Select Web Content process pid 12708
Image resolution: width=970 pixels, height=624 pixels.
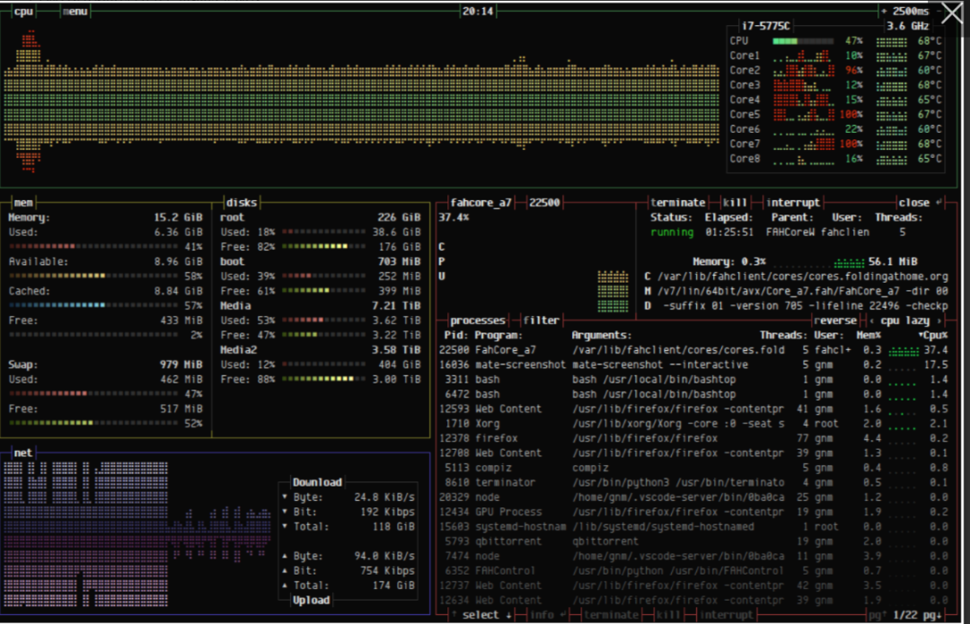pyautogui.click(x=693, y=453)
